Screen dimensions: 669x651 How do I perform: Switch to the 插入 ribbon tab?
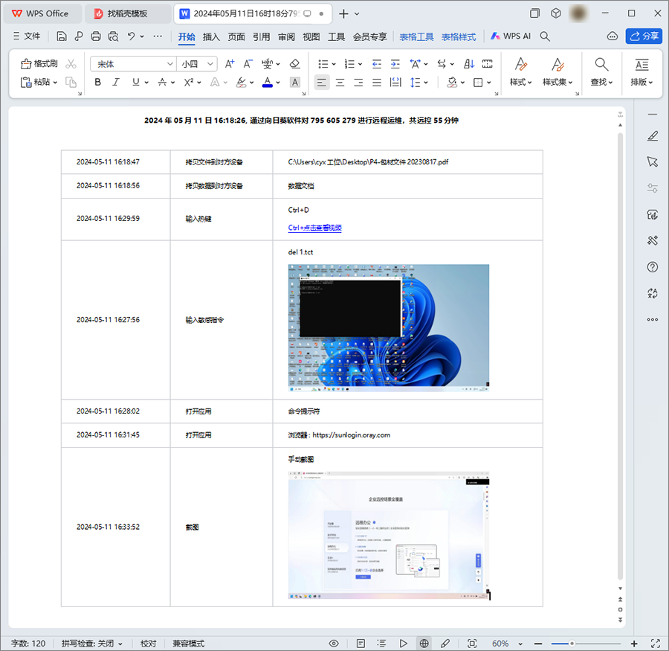pyautogui.click(x=211, y=36)
